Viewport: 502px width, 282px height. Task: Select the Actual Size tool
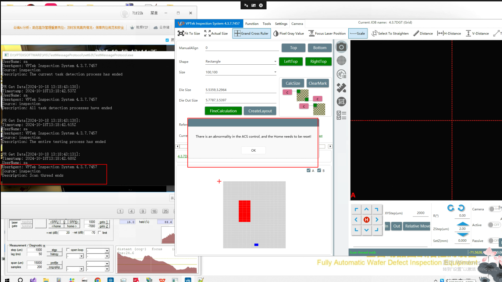[x=216, y=33]
